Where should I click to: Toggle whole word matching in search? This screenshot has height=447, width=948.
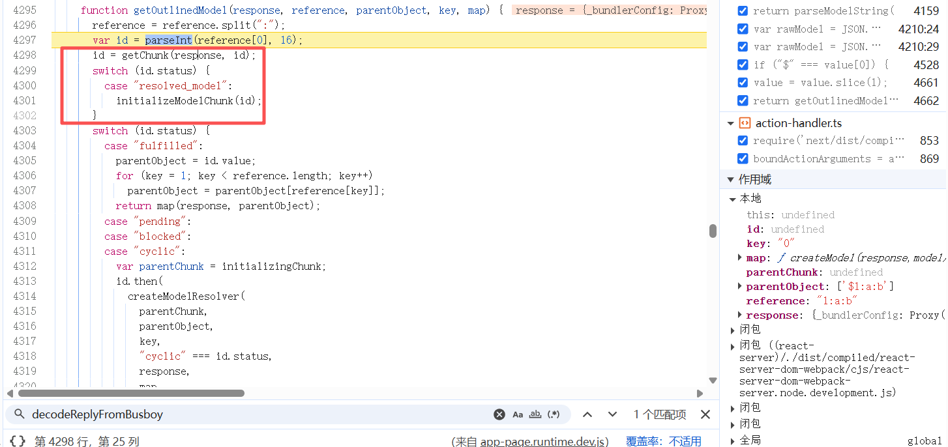click(x=535, y=414)
